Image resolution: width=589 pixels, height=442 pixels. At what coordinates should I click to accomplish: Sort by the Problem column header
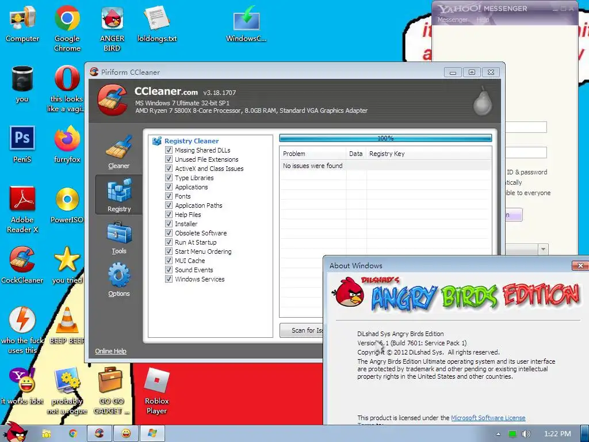(312, 153)
